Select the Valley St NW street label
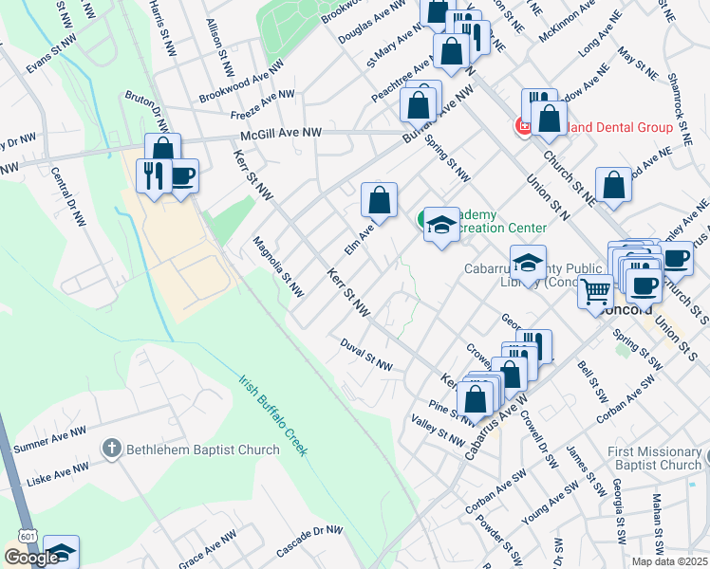 (438, 431)
